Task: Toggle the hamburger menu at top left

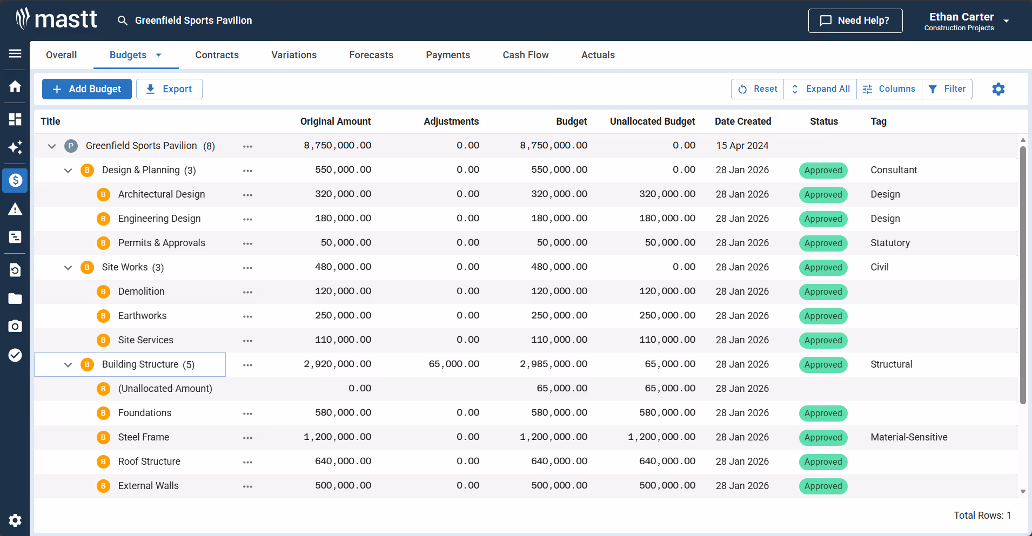Action: (15, 54)
